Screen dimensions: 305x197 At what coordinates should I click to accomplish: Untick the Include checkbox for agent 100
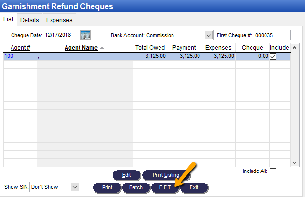[x=273, y=56]
